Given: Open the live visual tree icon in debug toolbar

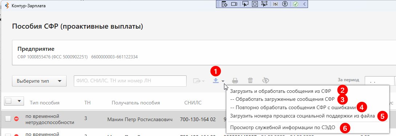Looking at the screenshot, I should point(224,4).
